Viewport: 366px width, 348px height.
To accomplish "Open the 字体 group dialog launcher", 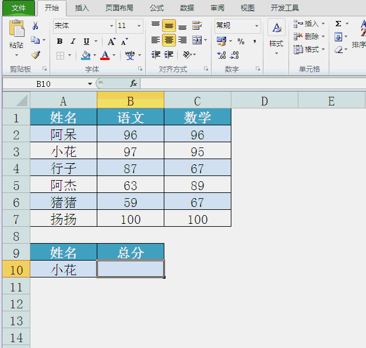I will point(140,69).
